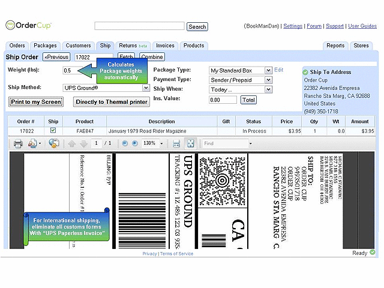Open the Forum link
This screenshot has height=288, width=384.
(314, 26)
